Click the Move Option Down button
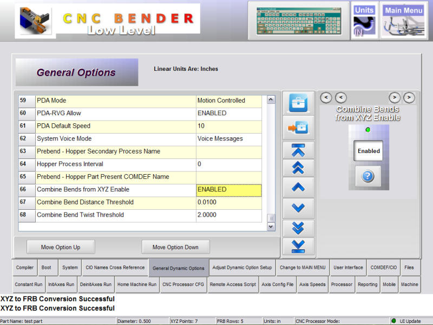 click(175, 247)
